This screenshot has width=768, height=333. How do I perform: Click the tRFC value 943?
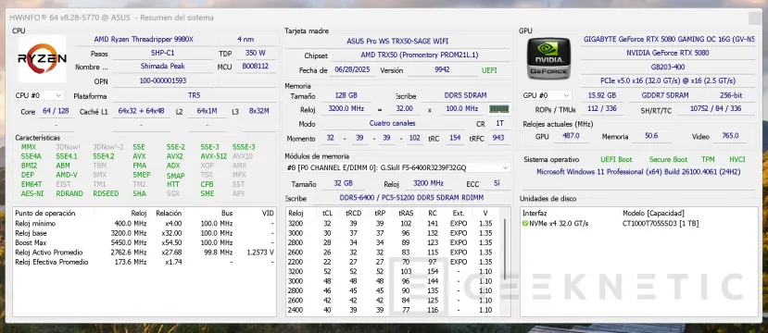coord(498,138)
